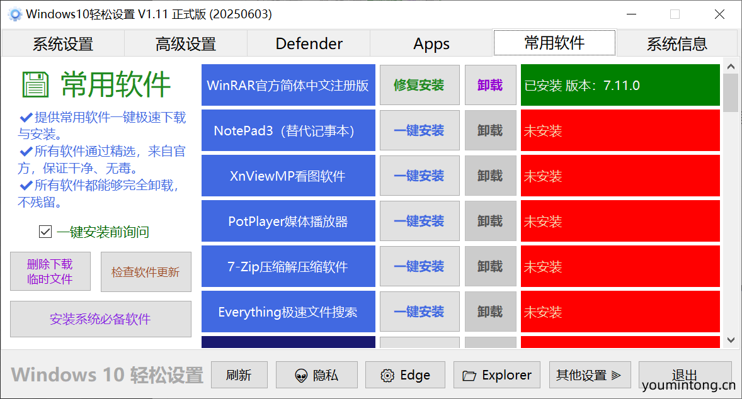The width and height of the screenshot is (742, 399).
Task: Click 检查软件更新 button
Action: (146, 272)
